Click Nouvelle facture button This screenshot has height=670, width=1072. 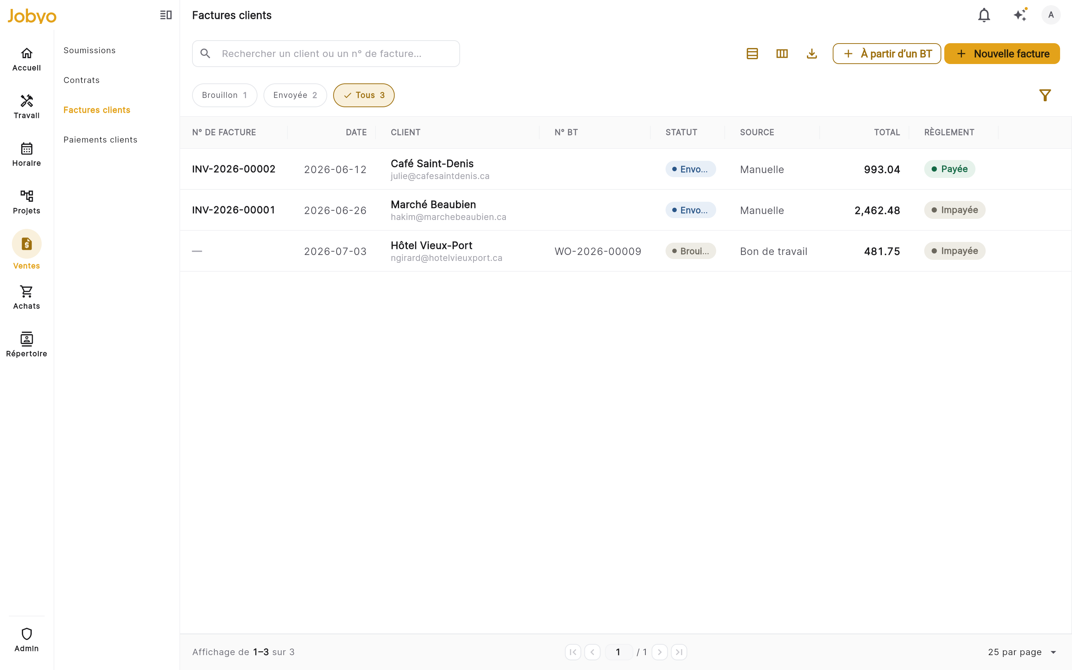tap(1002, 54)
